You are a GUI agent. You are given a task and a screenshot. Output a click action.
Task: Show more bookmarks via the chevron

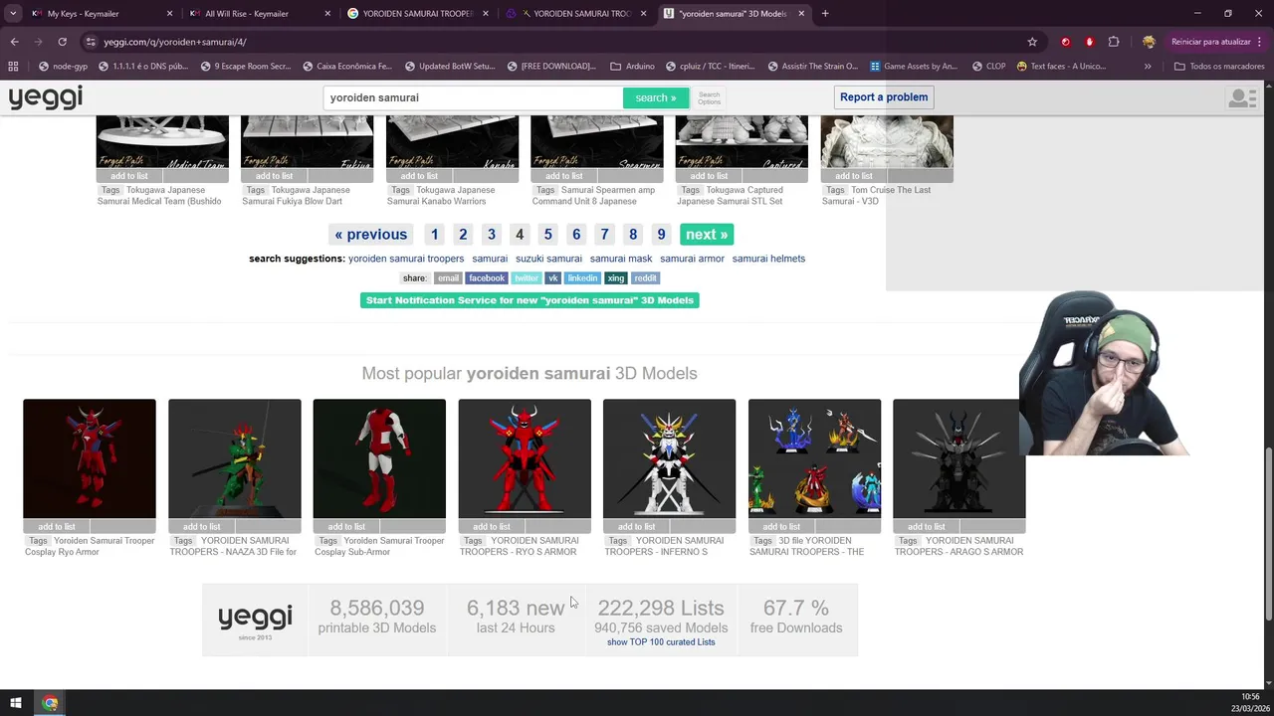1148,67
